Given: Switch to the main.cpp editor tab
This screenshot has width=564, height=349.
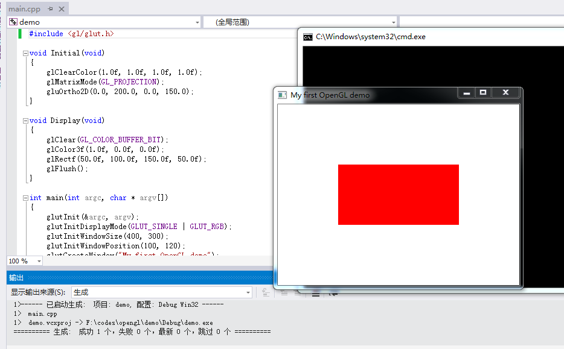Looking at the screenshot, I should (25, 9).
